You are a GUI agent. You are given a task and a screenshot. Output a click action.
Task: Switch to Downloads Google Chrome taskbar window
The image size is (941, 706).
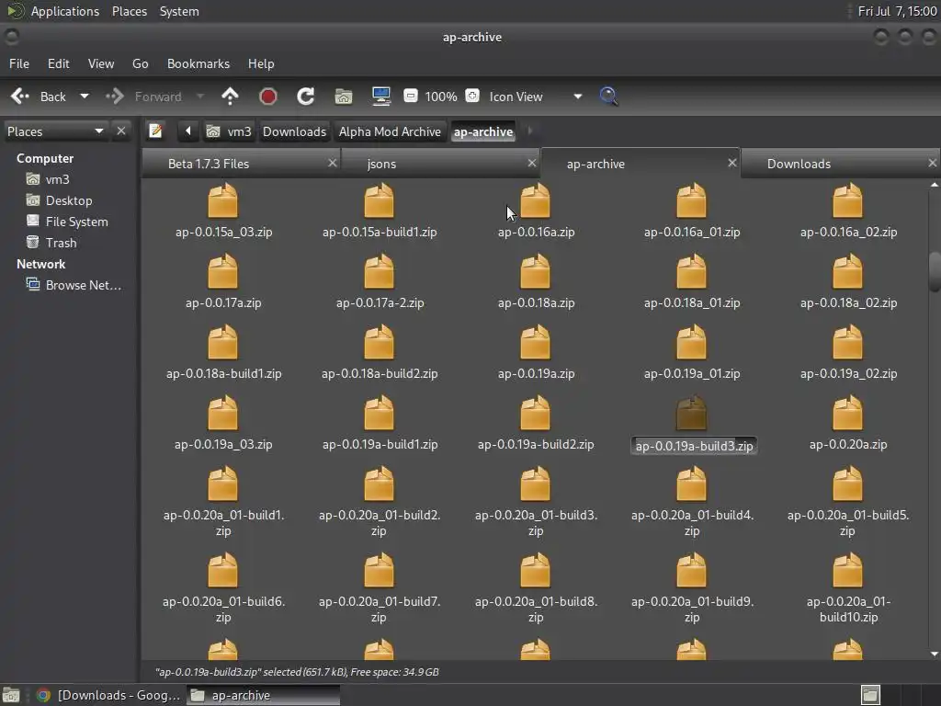(108, 695)
